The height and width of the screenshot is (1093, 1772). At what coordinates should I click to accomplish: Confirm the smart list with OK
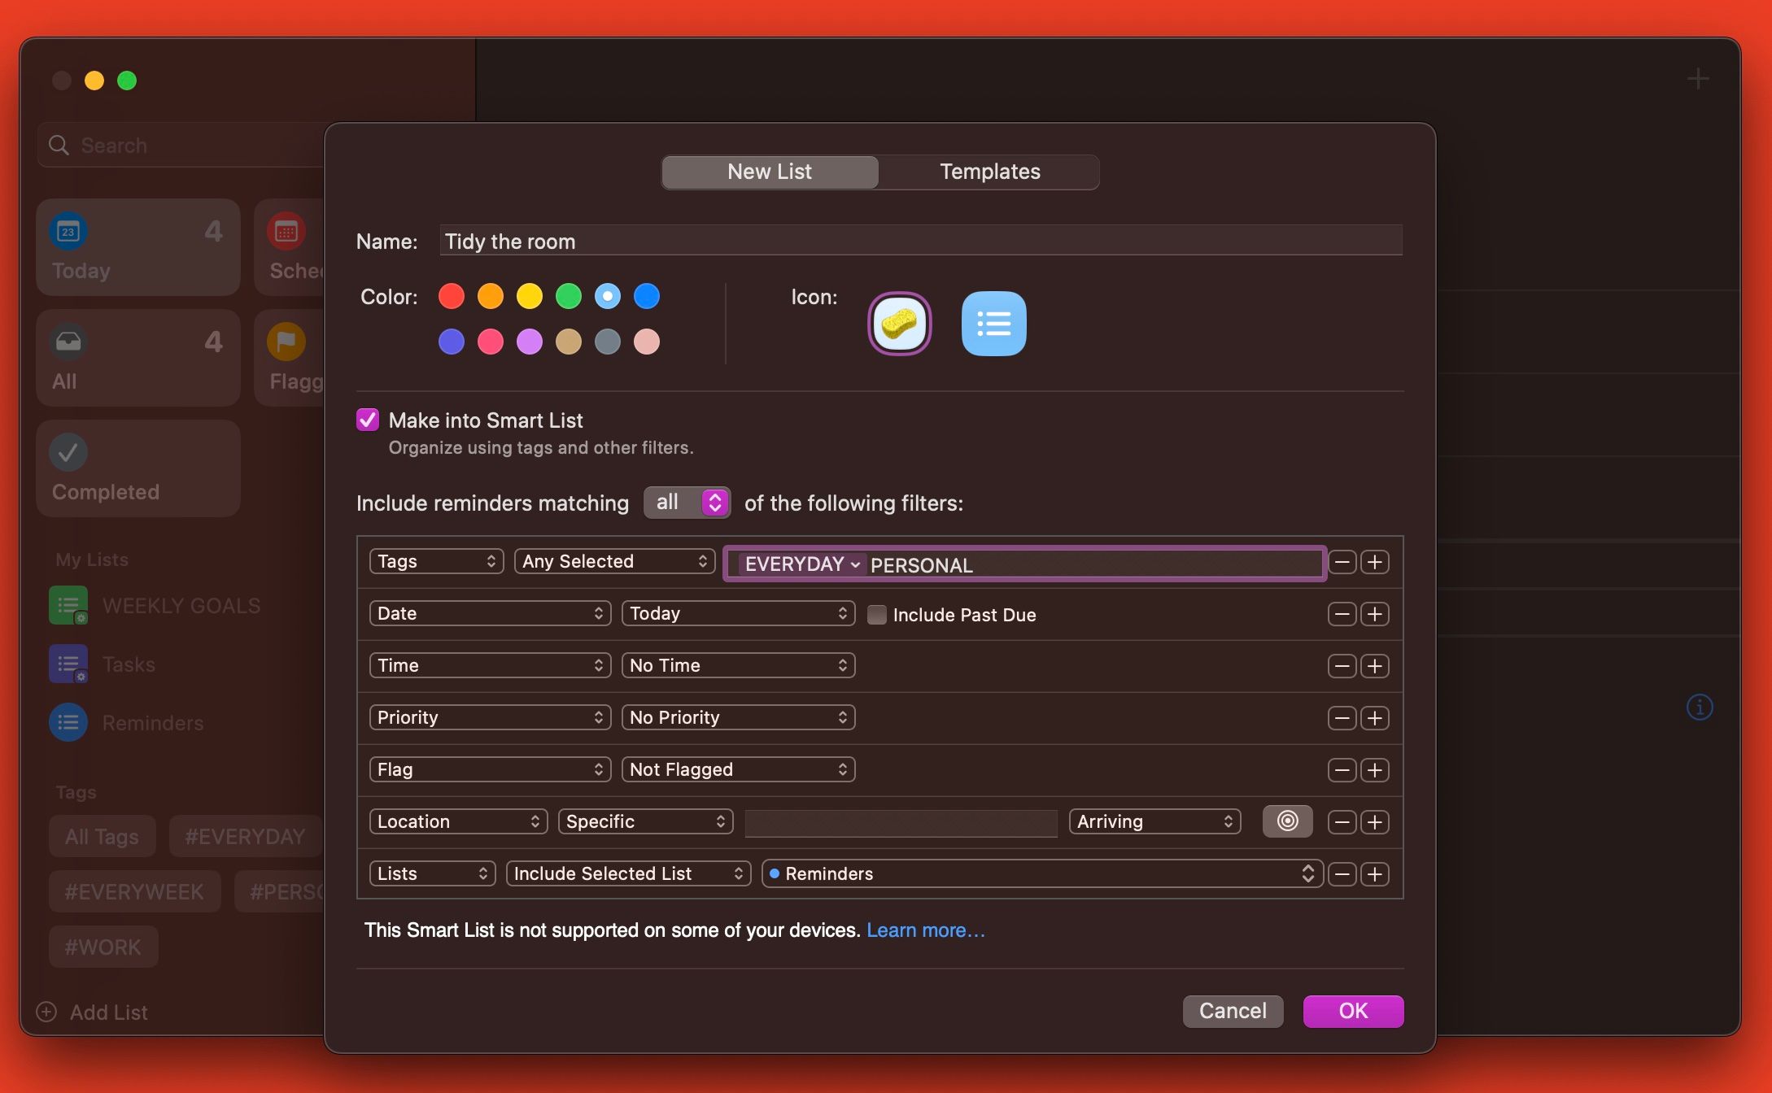(x=1352, y=1011)
